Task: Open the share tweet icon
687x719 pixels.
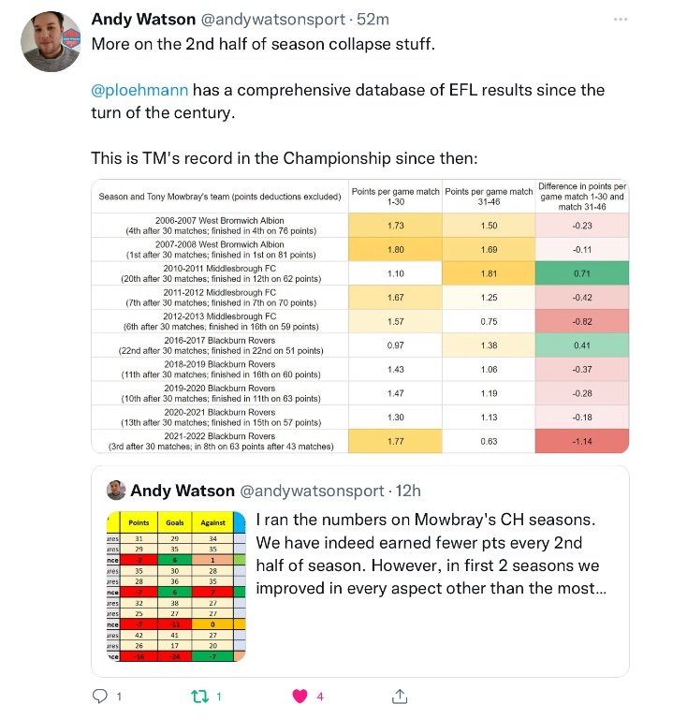Action: click(x=400, y=697)
